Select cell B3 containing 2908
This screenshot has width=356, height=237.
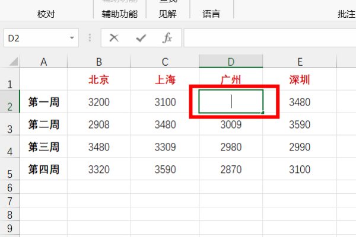pyautogui.click(x=99, y=124)
